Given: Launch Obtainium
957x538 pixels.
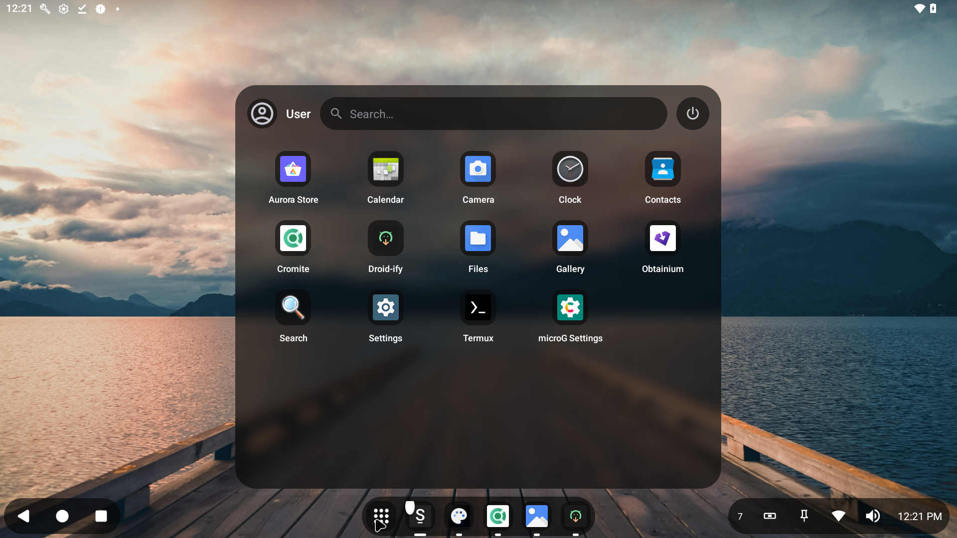Looking at the screenshot, I should coord(662,238).
